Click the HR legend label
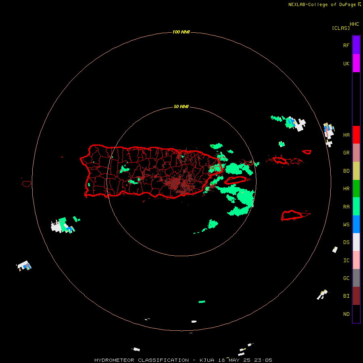363x363 pixels. [346, 189]
